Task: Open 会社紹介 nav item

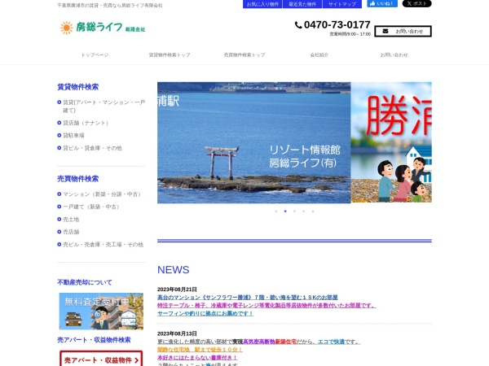Action: pos(319,54)
